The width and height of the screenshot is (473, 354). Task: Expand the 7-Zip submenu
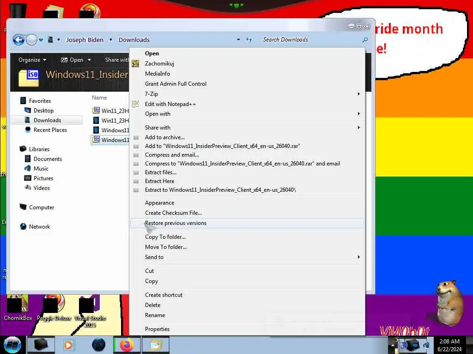click(247, 94)
